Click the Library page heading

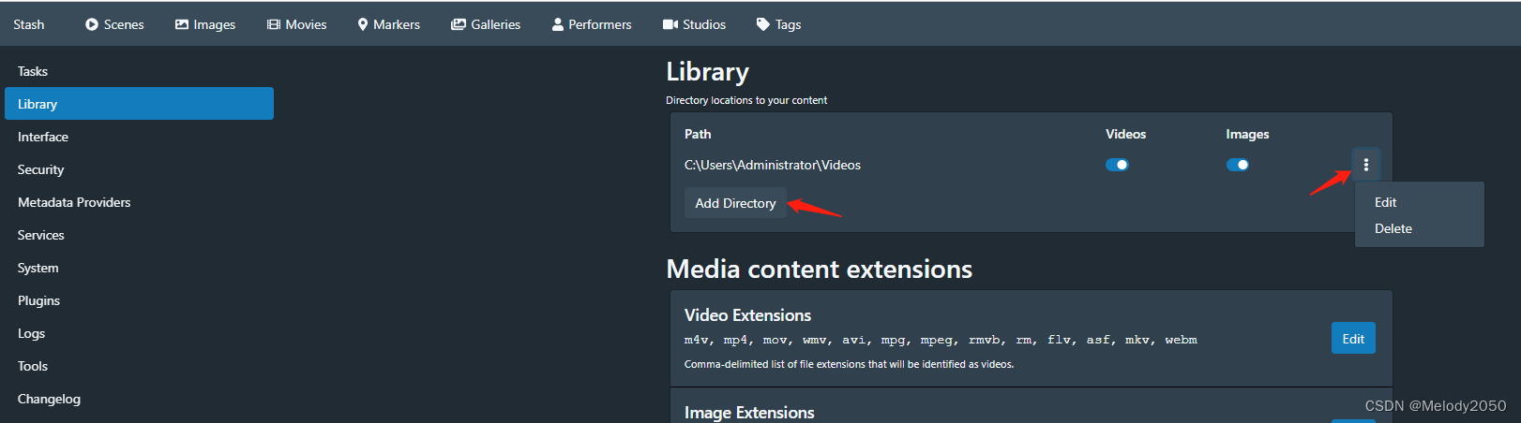pos(707,72)
